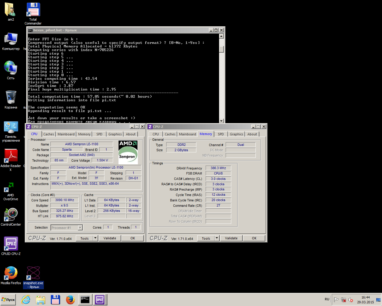
Task: Launch AMD OverDrive shortcut
Action: (11, 191)
